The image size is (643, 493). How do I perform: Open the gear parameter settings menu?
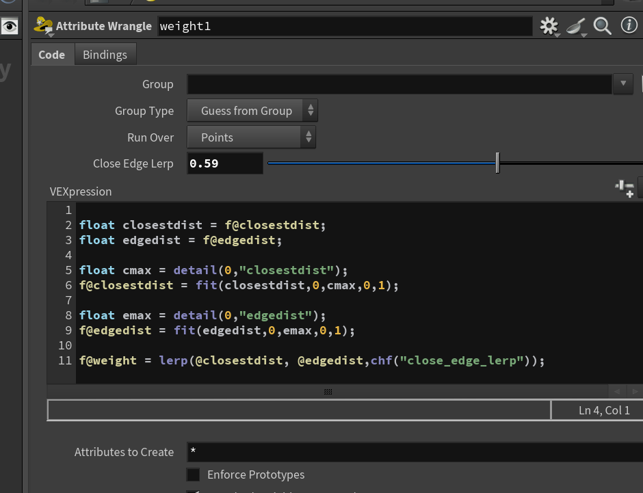(549, 26)
